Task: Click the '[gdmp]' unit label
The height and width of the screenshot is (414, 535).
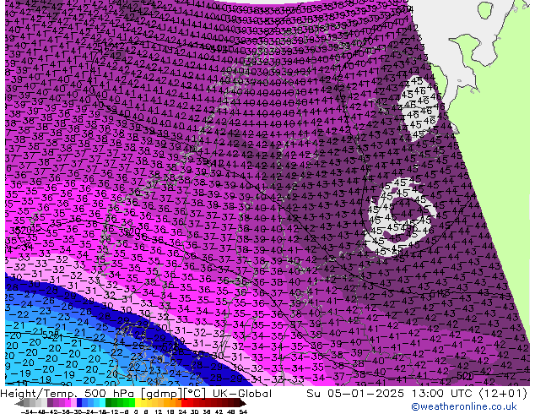Action: (161, 394)
